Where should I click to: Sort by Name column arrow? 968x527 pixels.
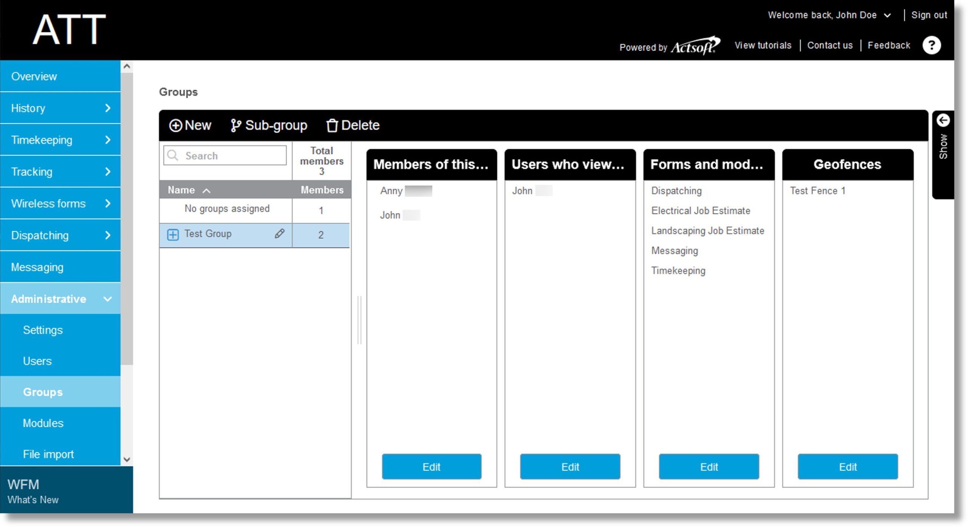[x=206, y=191]
